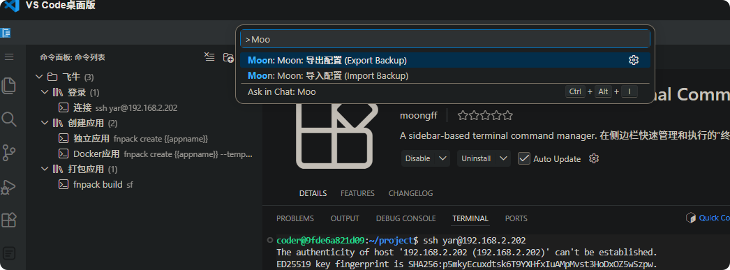Click the books icon next to 打包应用
This screenshot has width=730, height=270.
[x=58, y=169]
